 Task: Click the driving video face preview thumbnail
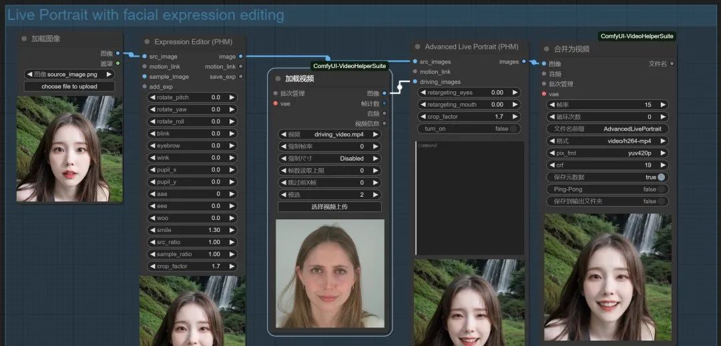[x=330, y=273]
